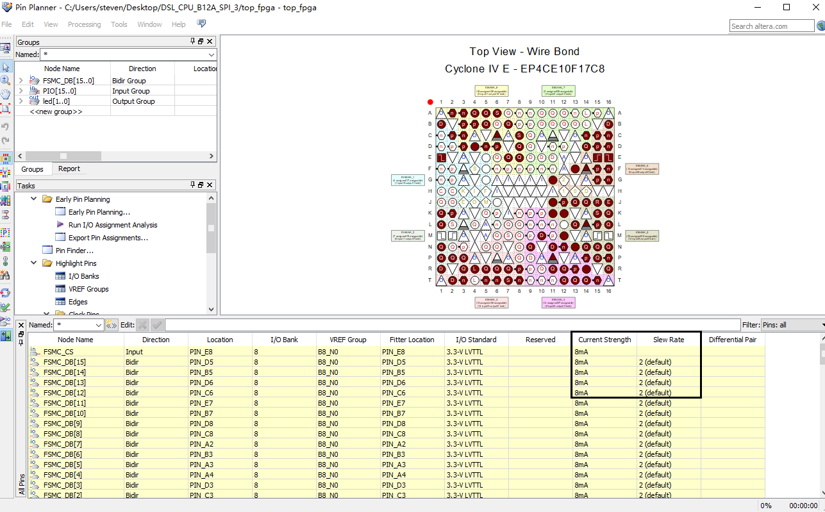825x512 pixels.
Task: Open the Processing menu
Action: (84, 24)
